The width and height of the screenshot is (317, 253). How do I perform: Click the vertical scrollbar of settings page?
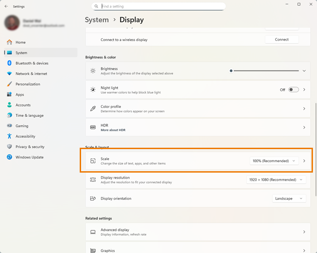click(316, 149)
